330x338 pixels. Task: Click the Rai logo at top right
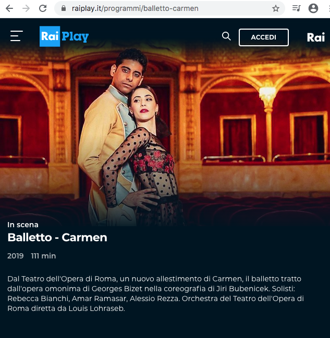tap(316, 37)
